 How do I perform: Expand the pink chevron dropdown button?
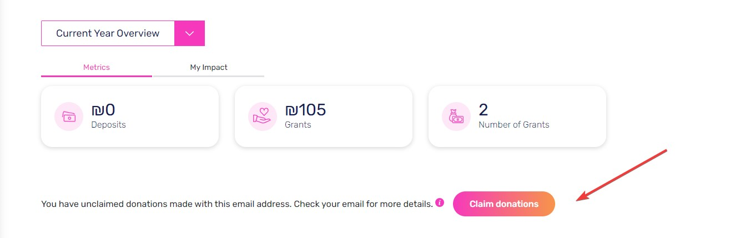[x=189, y=33]
